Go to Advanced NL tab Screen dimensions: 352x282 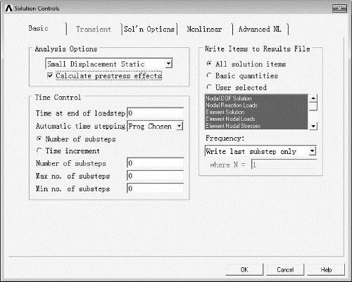260,29
